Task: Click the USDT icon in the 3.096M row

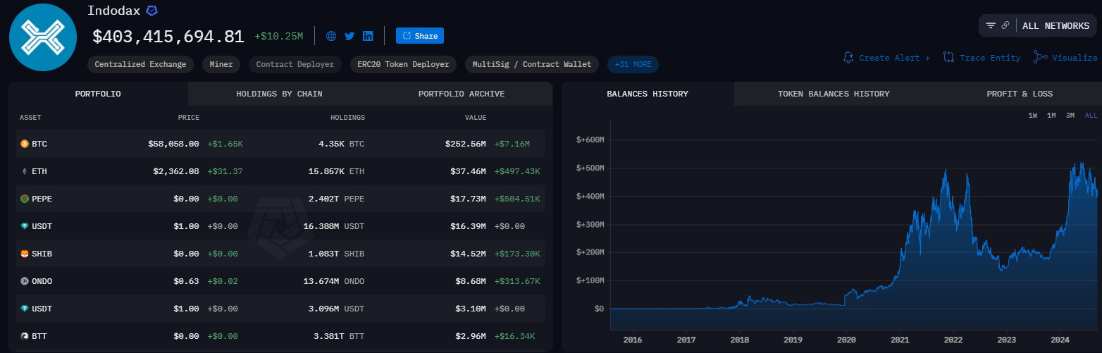Action: (25, 309)
